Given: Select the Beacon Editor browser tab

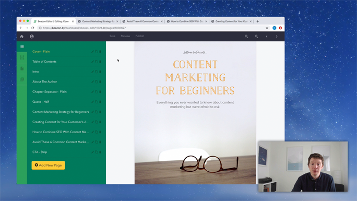Looking at the screenshot, I should 53,21.
